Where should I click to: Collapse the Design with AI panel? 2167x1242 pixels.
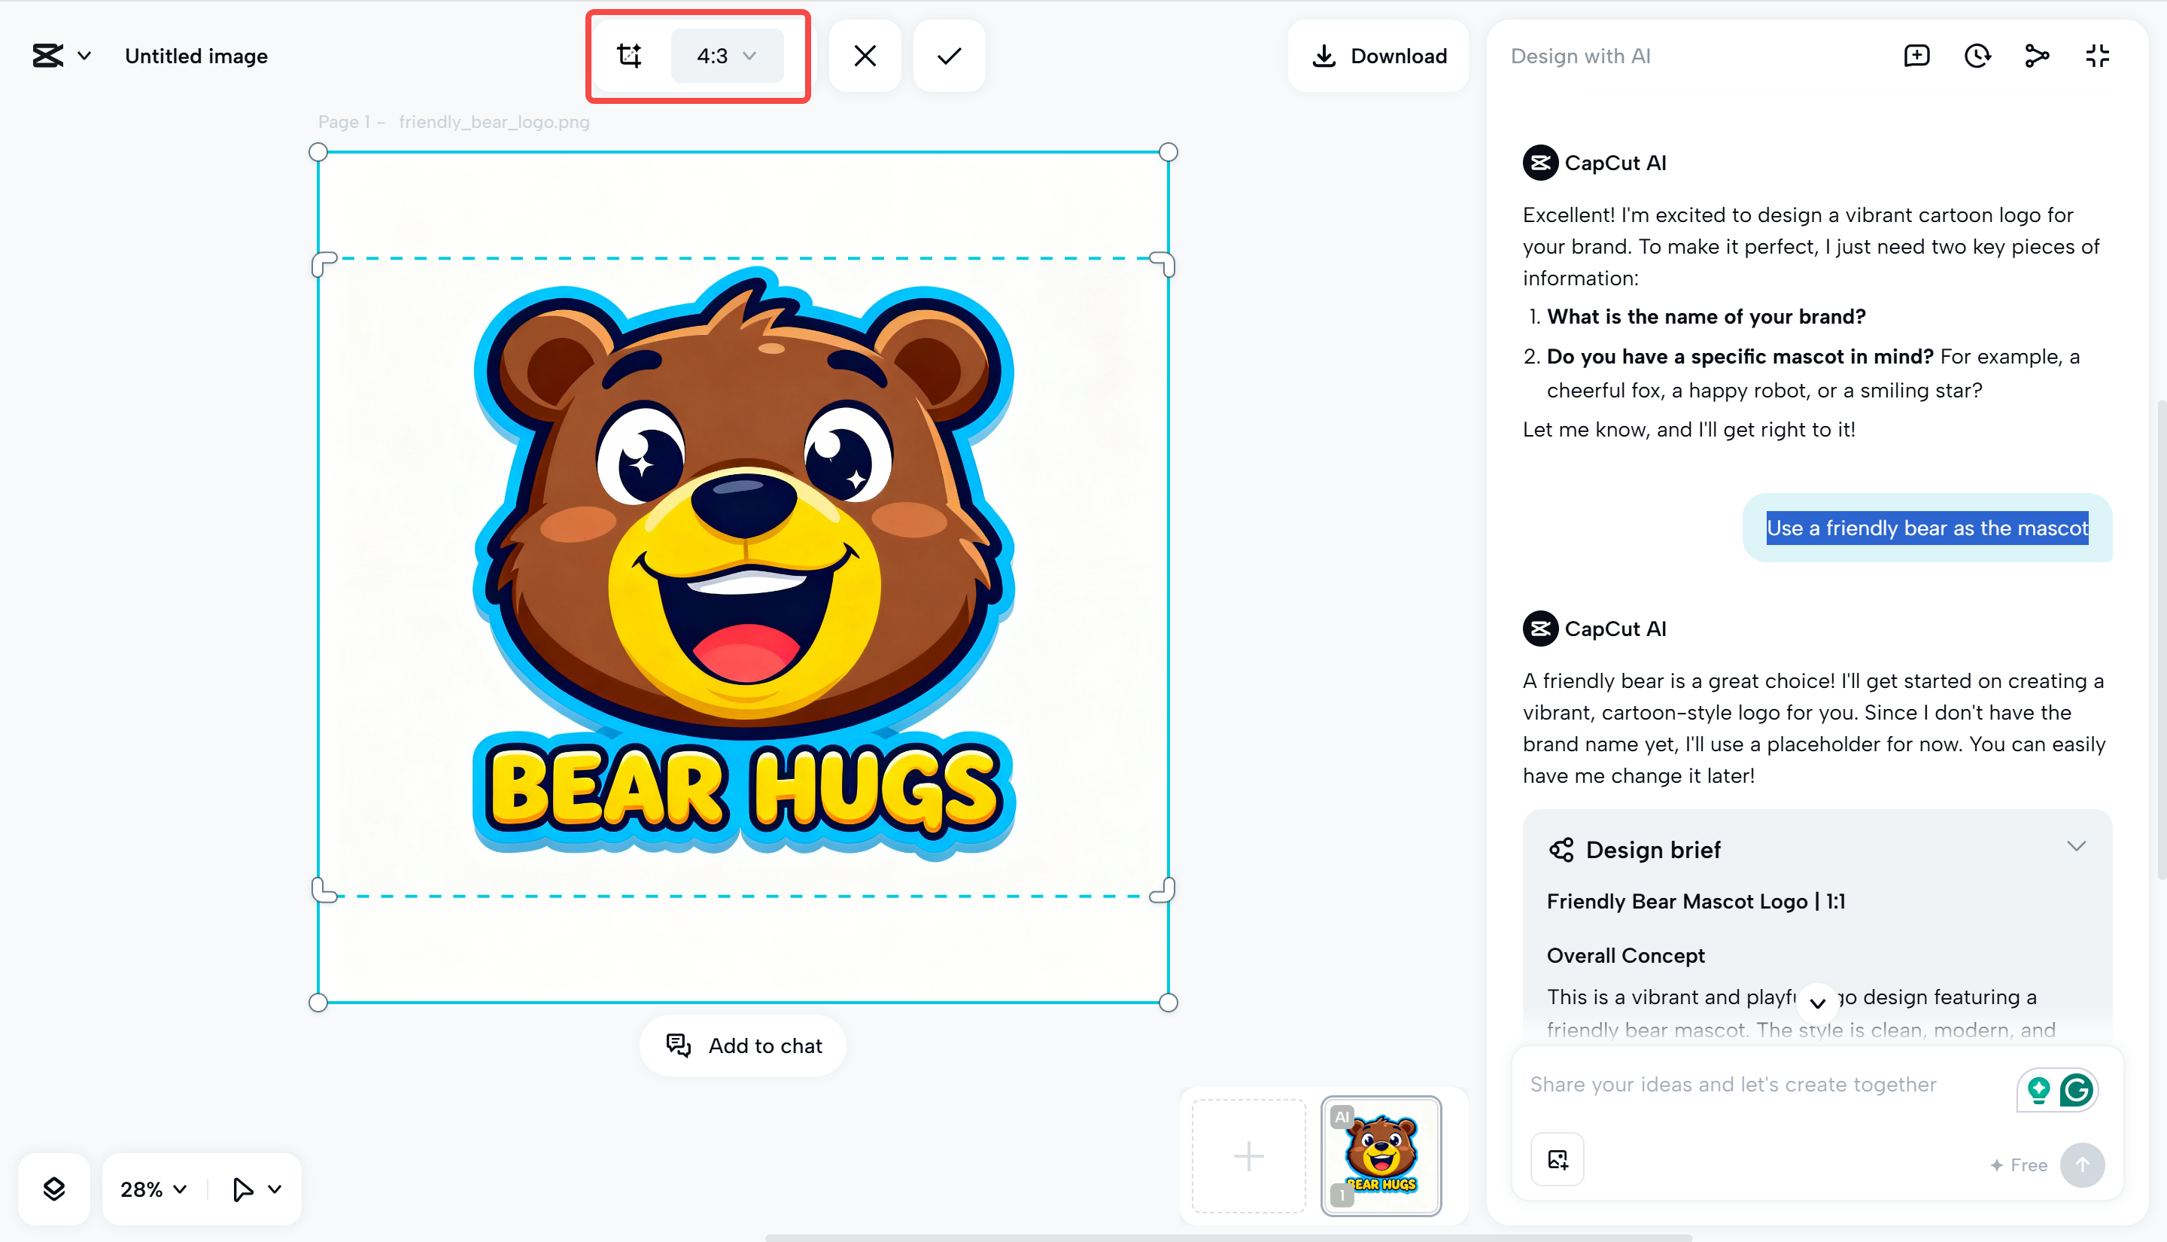pyautogui.click(x=2097, y=56)
